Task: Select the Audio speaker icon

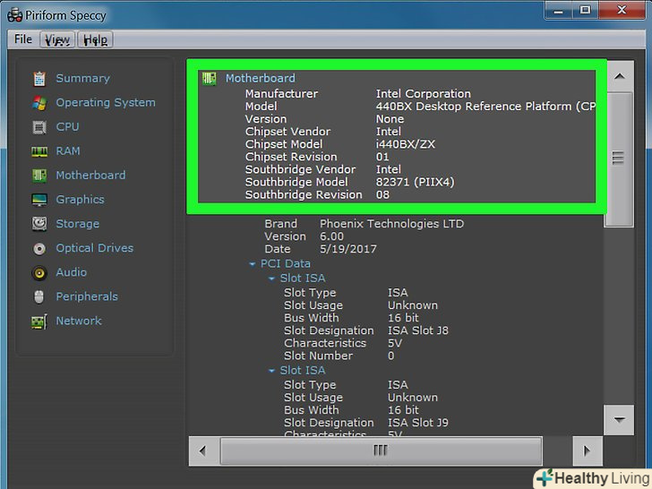Action: click(39, 272)
